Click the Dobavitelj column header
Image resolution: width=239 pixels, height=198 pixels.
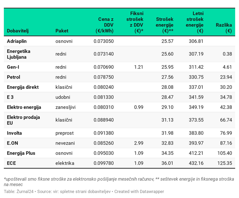click(x=18, y=31)
